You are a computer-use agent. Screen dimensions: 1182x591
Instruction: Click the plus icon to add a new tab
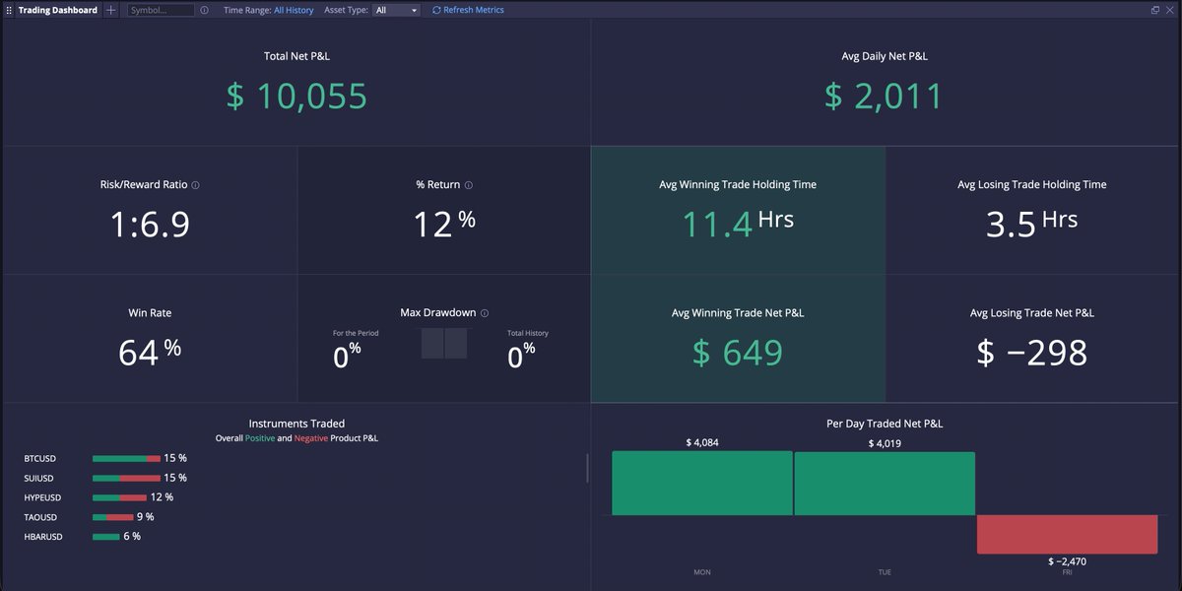[x=110, y=10]
